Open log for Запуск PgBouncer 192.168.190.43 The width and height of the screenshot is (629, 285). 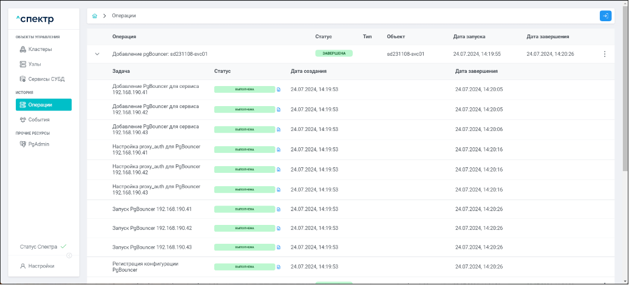[279, 247]
